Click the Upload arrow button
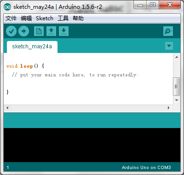 23,31
